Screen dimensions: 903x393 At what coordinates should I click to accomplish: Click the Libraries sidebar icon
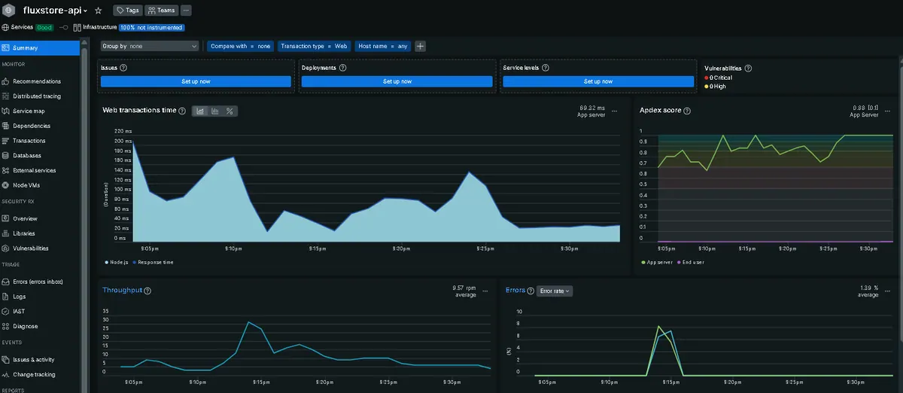pyautogui.click(x=6, y=233)
